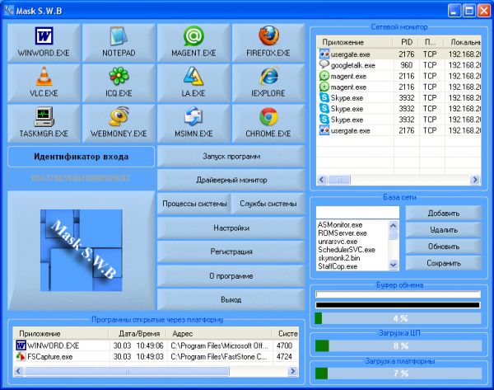Launch WEBMONEY.EXE from the tile grid
The image size is (494, 390).
(118, 123)
